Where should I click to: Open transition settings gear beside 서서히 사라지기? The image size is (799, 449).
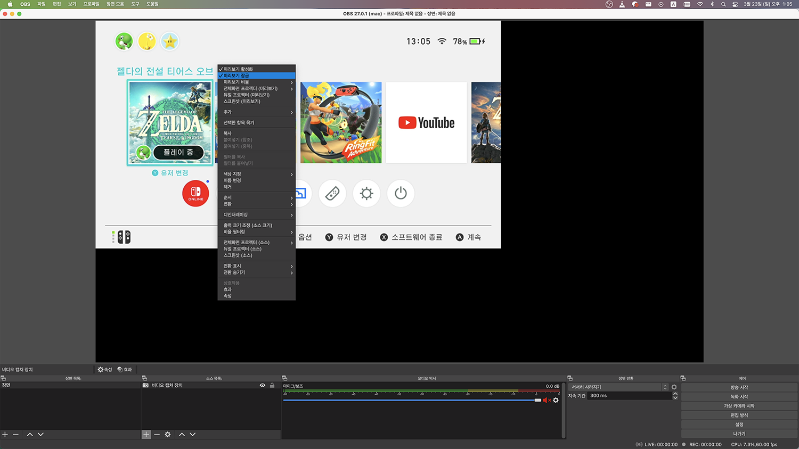pyautogui.click(x=674, y=387)
